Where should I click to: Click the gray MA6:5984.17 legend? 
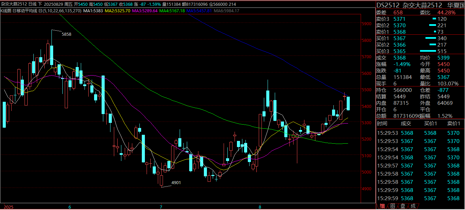pyautogui.click(x=227, y=11)
